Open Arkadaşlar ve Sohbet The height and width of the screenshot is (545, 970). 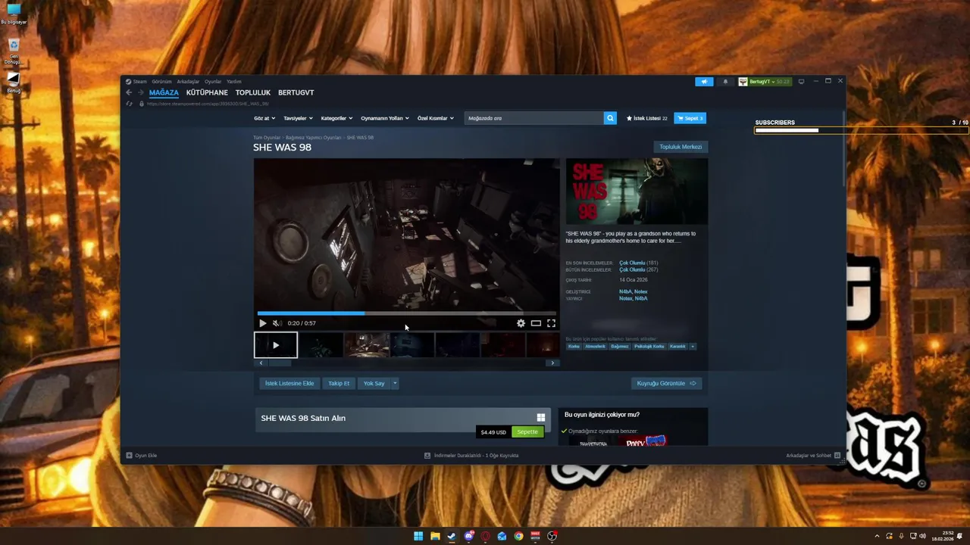click(813, 456)
